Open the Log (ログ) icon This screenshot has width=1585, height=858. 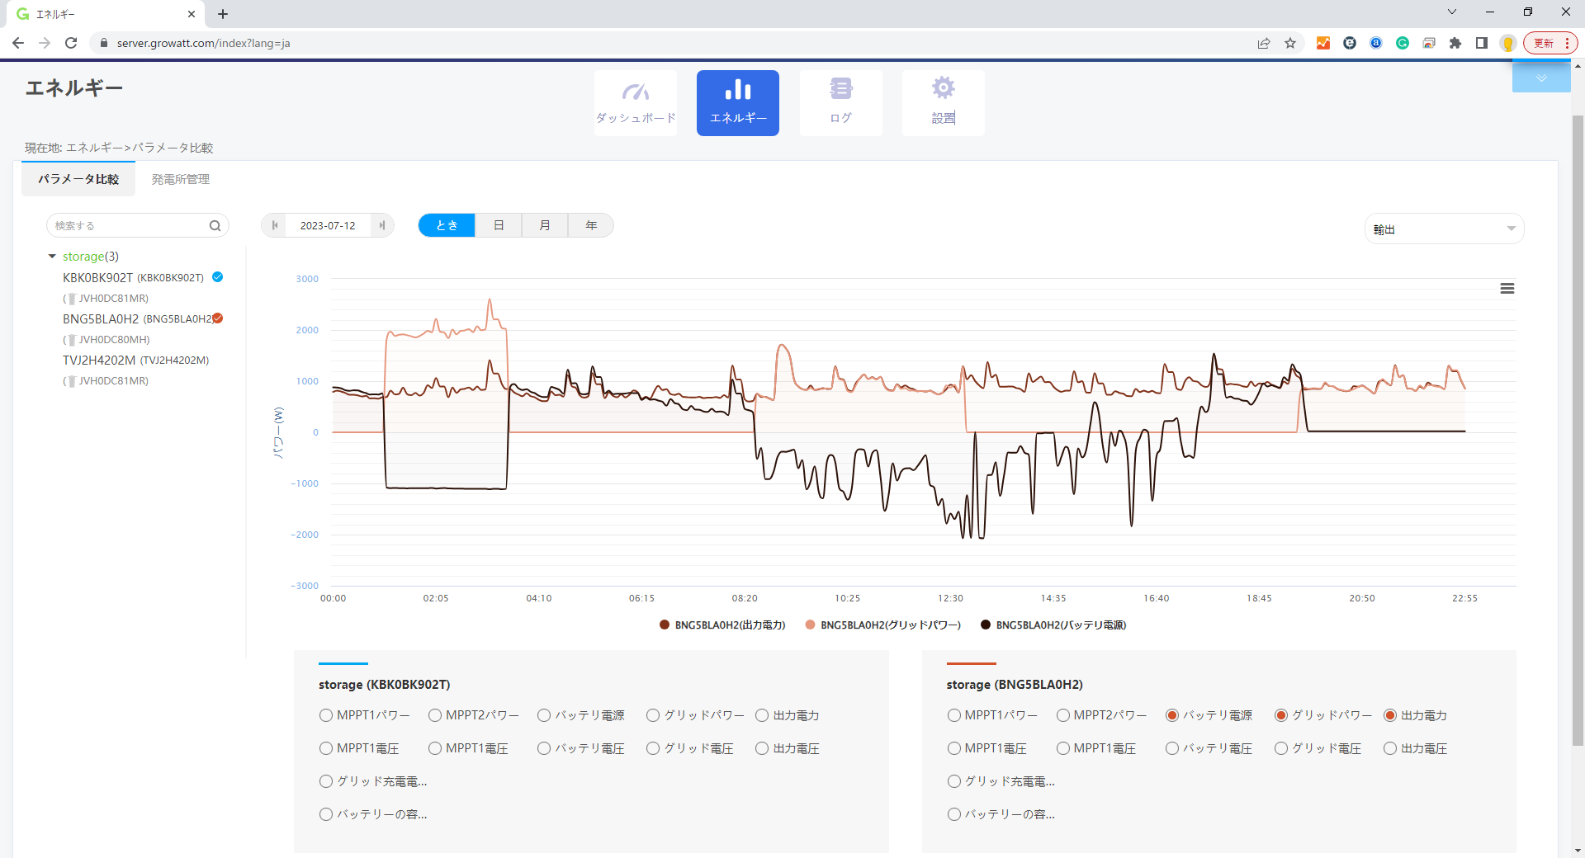840,102
